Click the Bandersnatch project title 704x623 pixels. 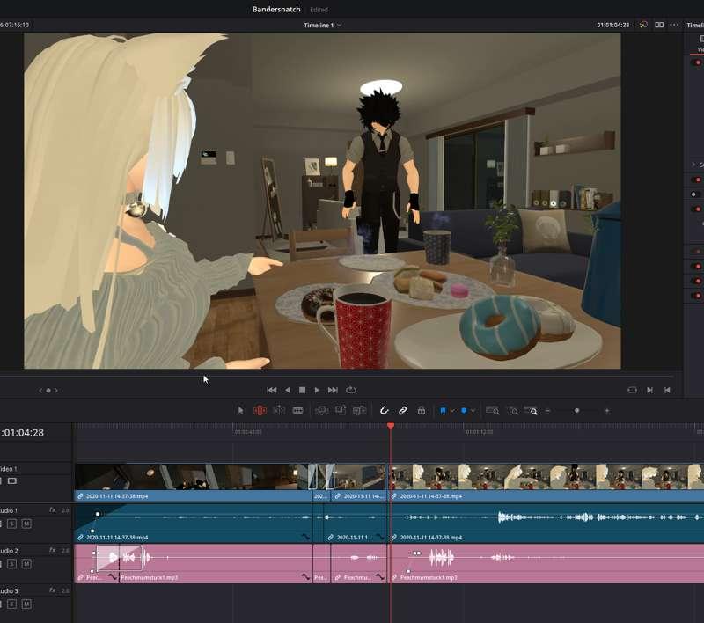[276, 9]
